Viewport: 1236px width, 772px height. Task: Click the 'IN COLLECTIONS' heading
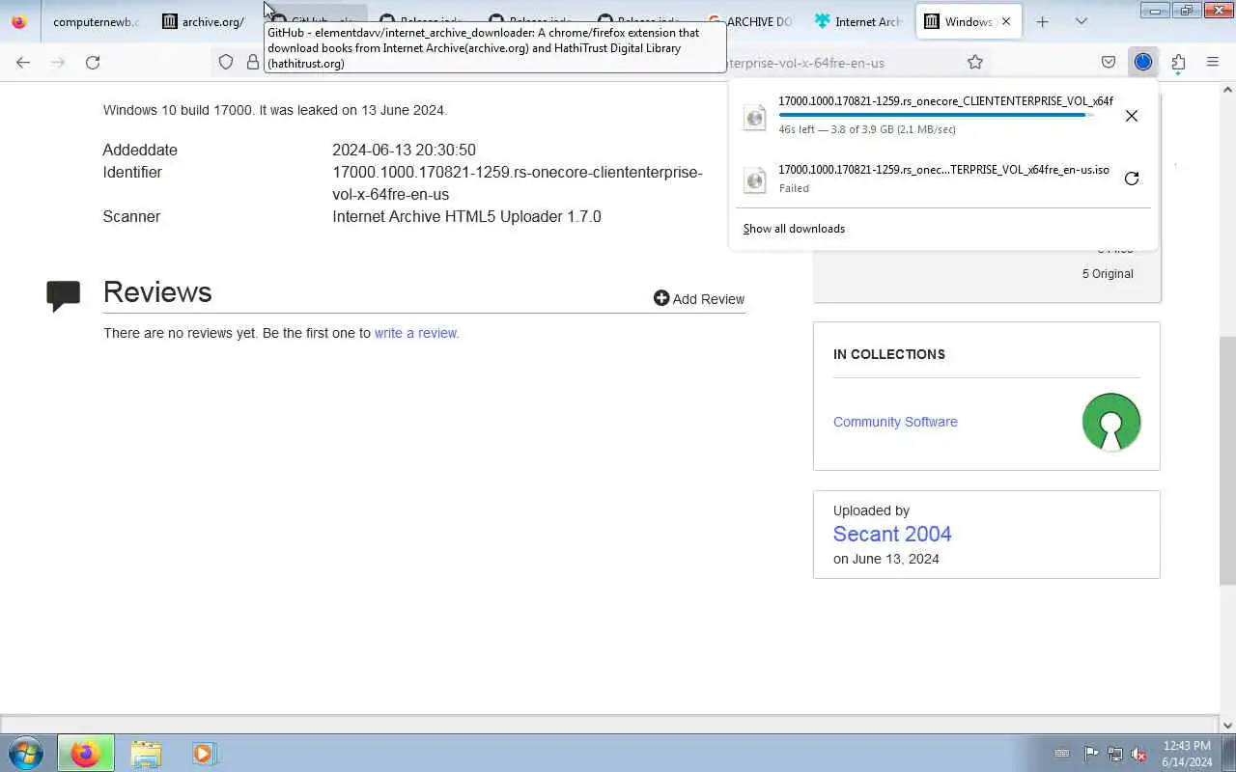click(x=889, y=354)
